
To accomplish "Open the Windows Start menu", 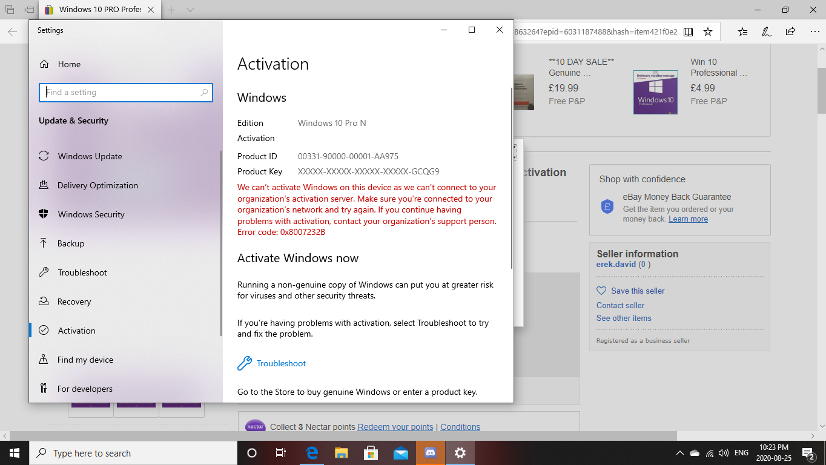I will [15, 453].
